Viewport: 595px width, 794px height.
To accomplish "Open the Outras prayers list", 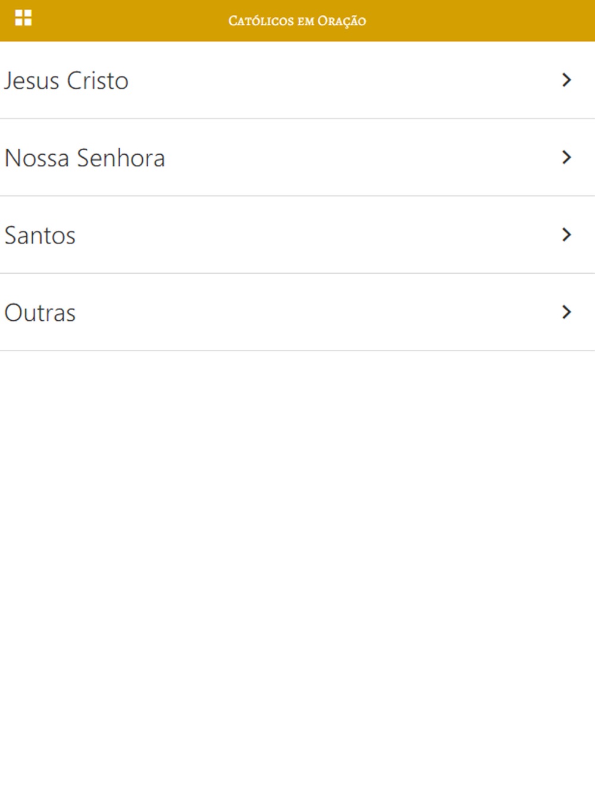I will (297, 312).
